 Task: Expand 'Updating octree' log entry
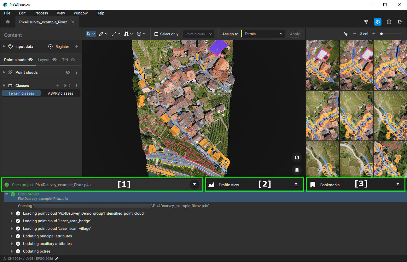tap(12, 251)
